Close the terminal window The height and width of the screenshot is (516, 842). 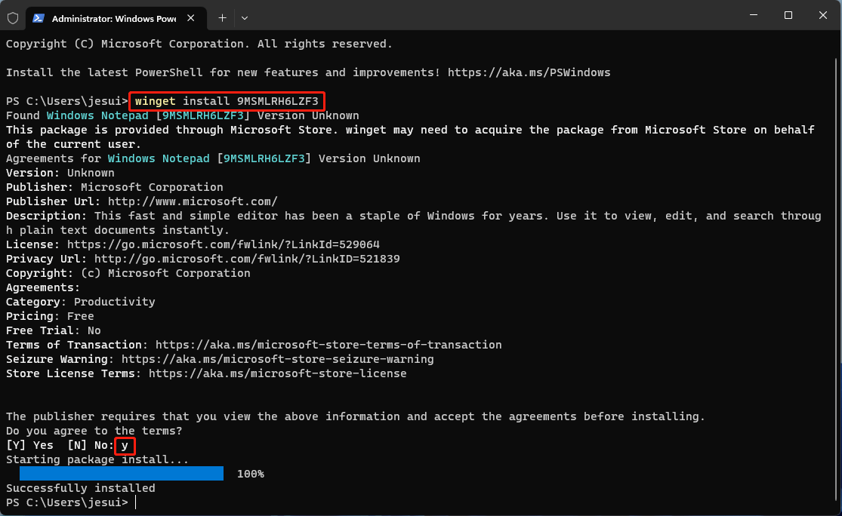coord(822,15)
